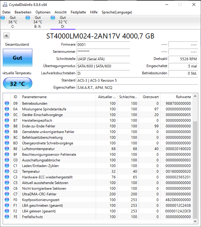Open the Optionen menu
This screenshot has width=201, height=227.
pyautogui.click(x=43, y=12)
